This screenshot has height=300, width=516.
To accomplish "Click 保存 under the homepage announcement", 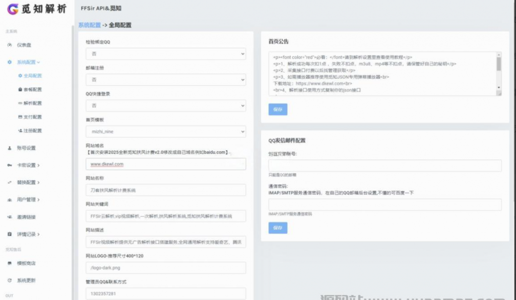I will click(278, 109).
